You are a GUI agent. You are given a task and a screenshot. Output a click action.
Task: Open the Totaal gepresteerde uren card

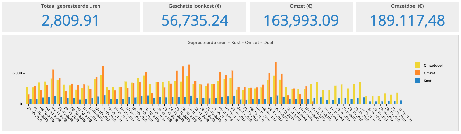click(x=70, y=17)
